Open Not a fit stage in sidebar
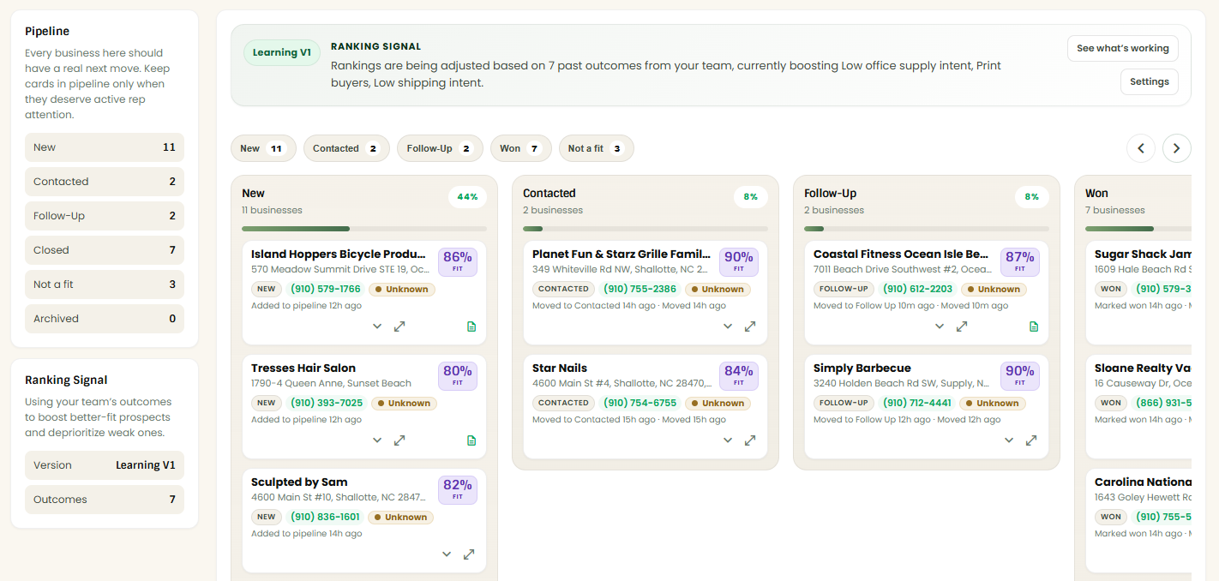The height and width of the screenshot is (581, 1219). click(105, 285)
